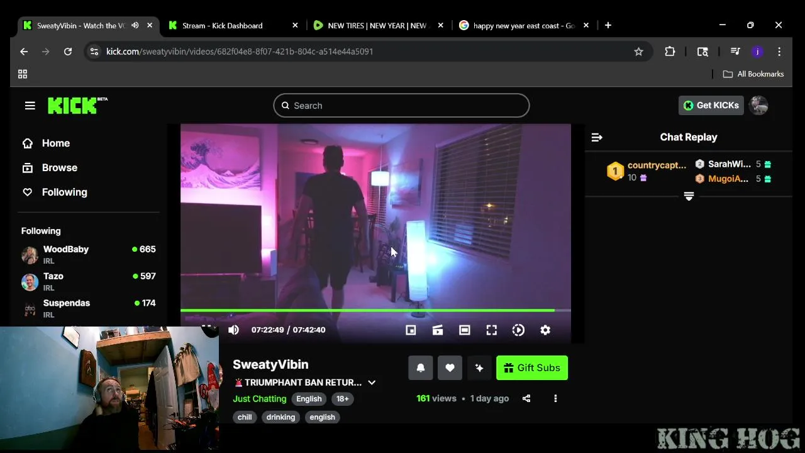Expand the gift leaderboard in chat

tap(689, 196)
